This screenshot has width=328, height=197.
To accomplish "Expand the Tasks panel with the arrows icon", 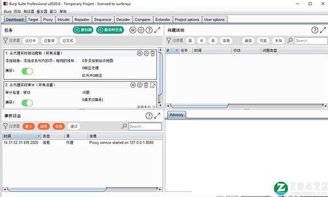I will [x=157, y=30].
